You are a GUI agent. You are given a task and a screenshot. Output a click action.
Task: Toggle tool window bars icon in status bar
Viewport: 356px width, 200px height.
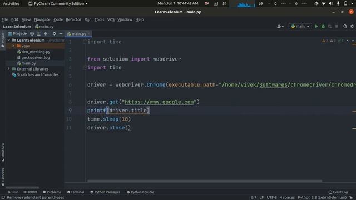pyautogui.click(x=3, y=198)
